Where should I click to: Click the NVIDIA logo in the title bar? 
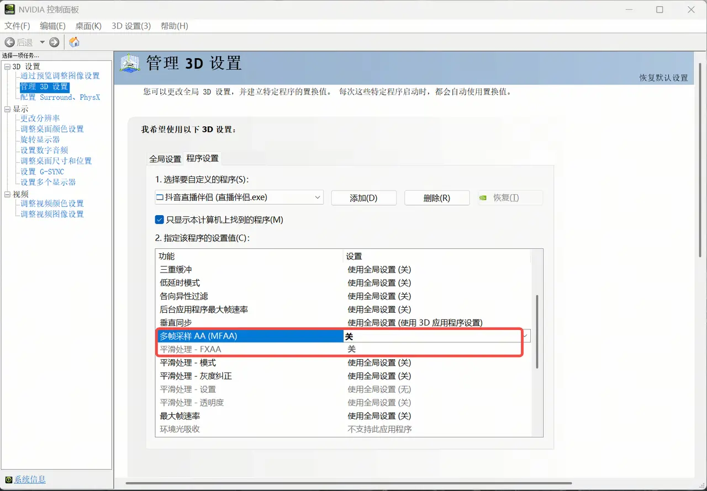(9, 9)
